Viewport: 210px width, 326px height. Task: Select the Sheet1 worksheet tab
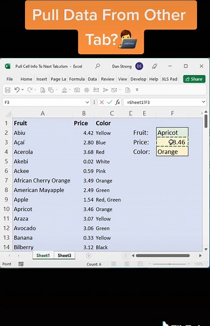43,255
